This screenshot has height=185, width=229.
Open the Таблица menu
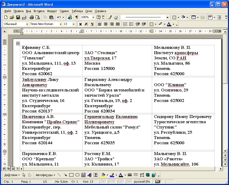click(77, 11)
